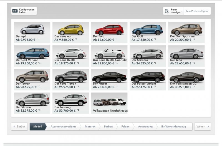Screen dimensions: 222x146
Task: Choose the yellow Der neue up! model
Action: [71, 32]
